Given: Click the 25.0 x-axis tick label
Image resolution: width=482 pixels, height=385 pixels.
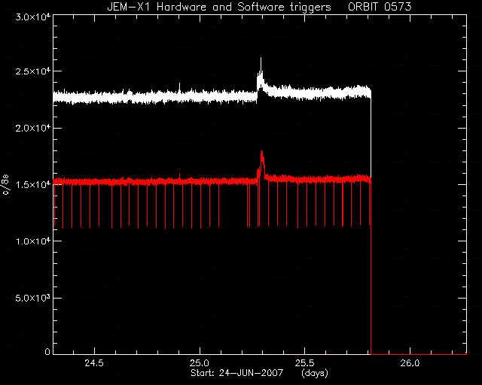Looking at the screenshot, I should pyautogui.click(x=200, y=363).
